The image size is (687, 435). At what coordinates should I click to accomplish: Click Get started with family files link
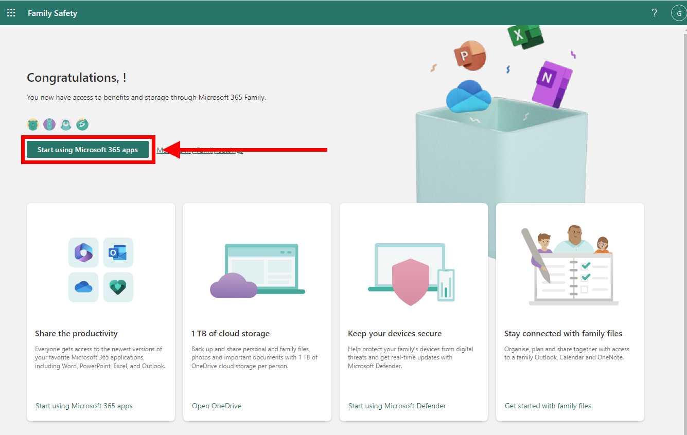pos(548,406)
